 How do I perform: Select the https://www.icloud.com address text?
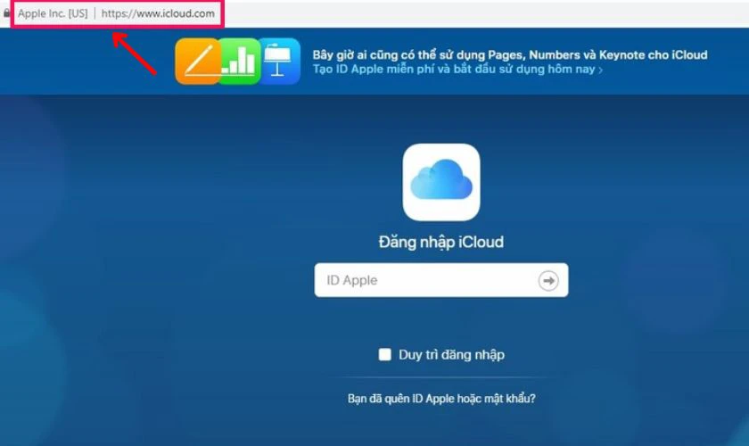pos(158,13)
